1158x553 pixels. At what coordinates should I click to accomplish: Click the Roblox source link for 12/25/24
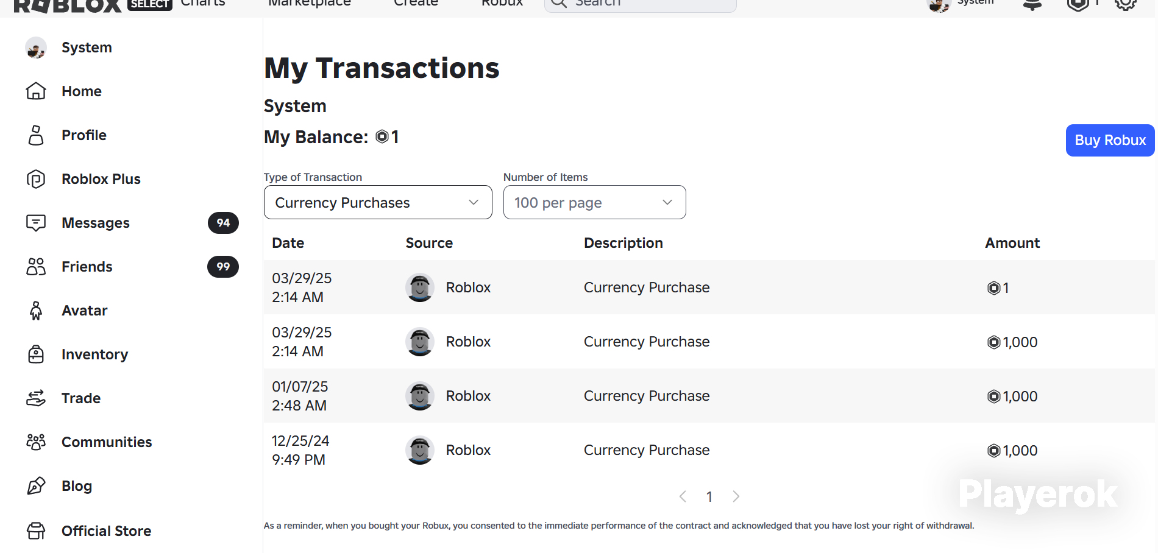(x=468, y=450)
